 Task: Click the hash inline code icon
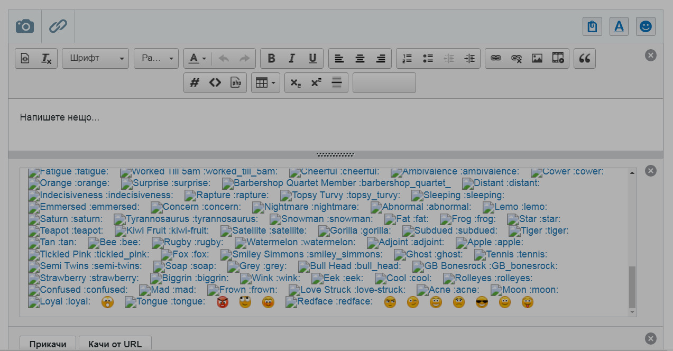tap(195, 82)
